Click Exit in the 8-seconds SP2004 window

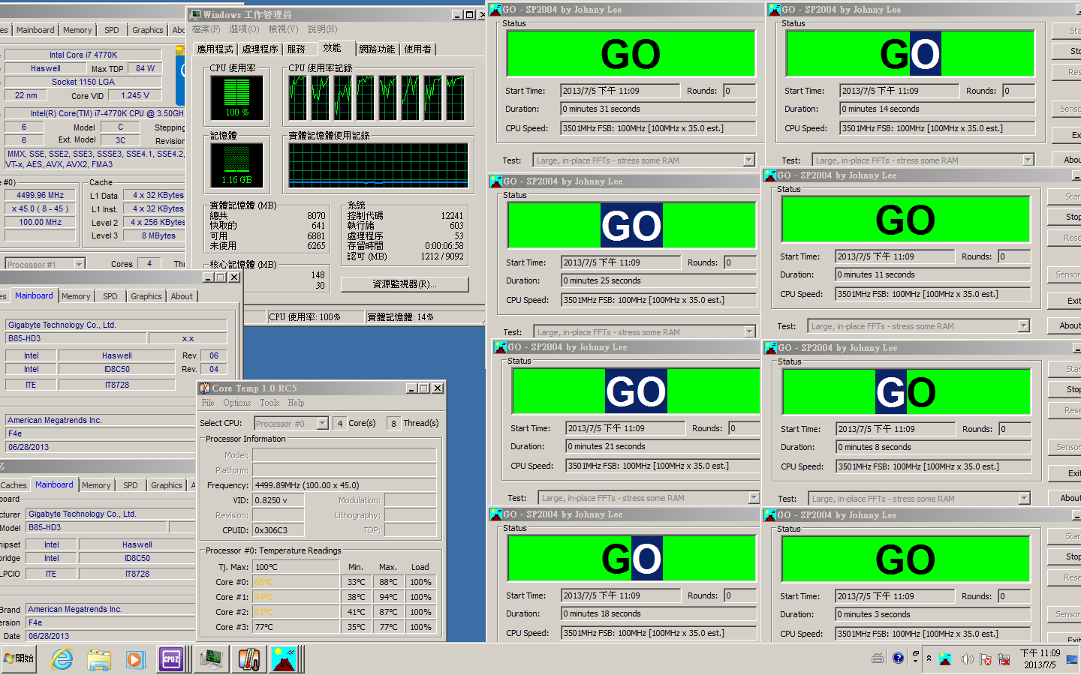pos(1064,473)
